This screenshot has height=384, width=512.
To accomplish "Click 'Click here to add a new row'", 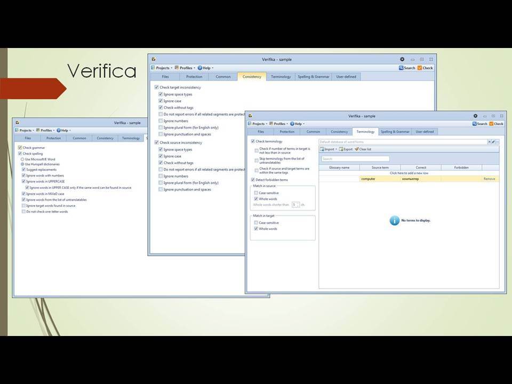I will [x=409, y=173].
